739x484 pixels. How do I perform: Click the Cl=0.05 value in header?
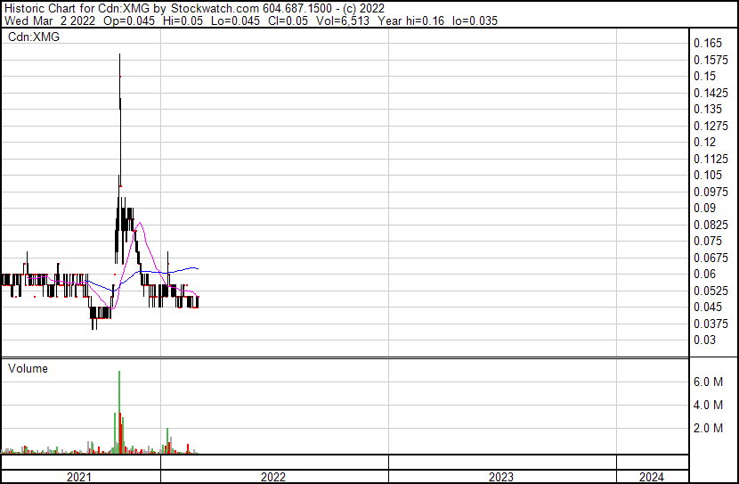(288, 21)
